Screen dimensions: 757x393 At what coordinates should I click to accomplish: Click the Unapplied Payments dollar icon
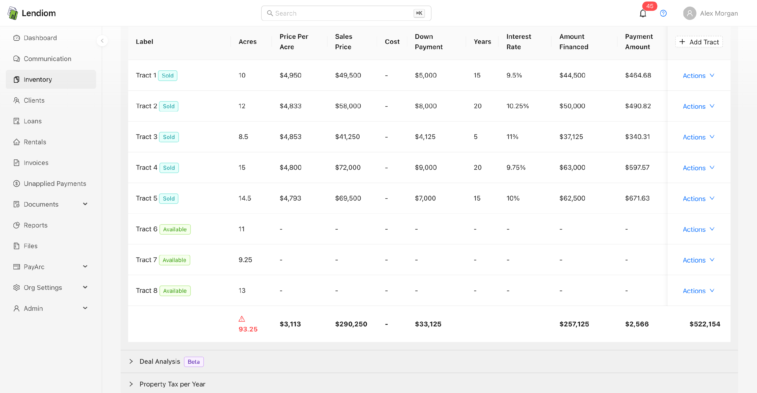pos(16,184)
